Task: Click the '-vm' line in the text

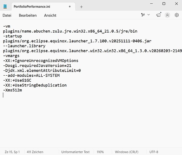Action: 7,26
